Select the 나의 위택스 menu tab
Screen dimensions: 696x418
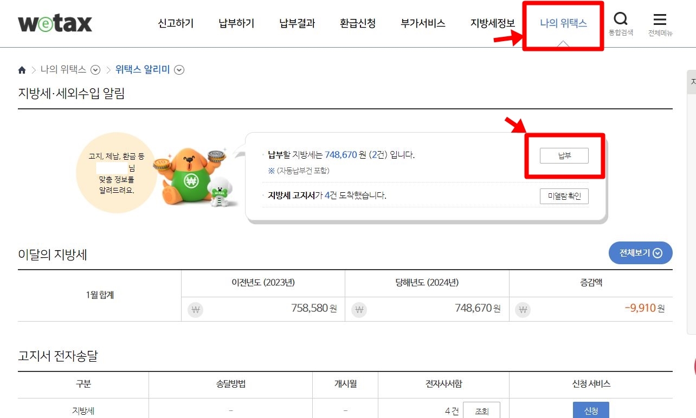tap(563, 23)
